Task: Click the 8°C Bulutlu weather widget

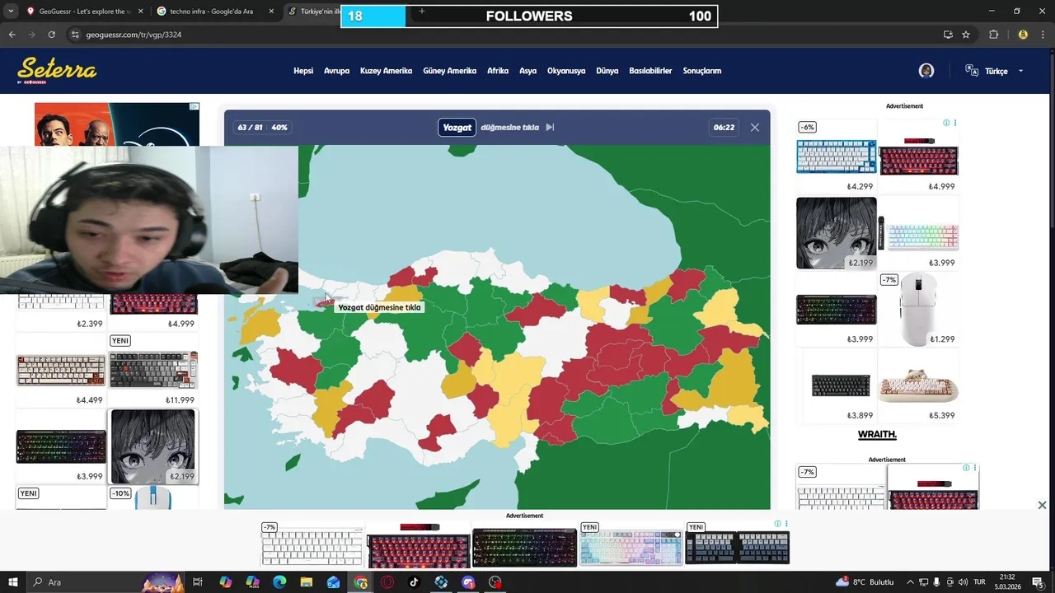Action: pyautogui.click(x=865, y=582)
